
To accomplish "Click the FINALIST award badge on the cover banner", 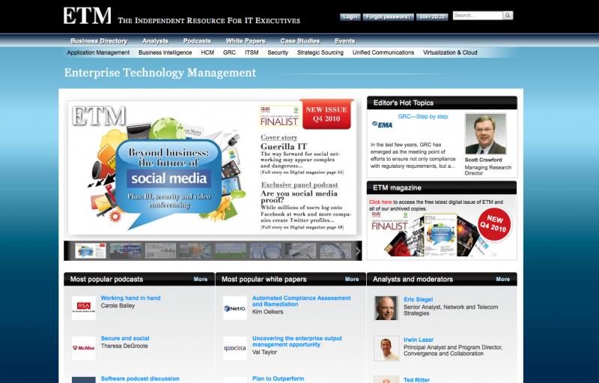I will (x=279, y=116).
